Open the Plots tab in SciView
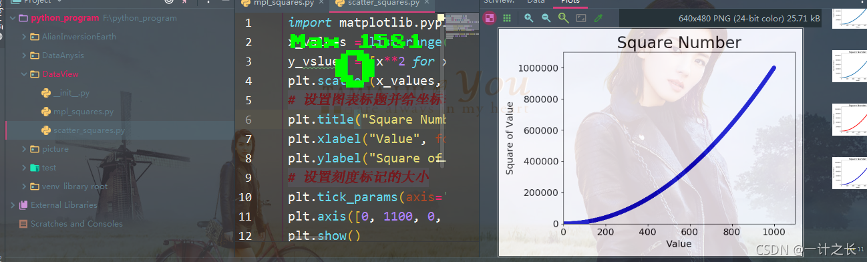Viewport: 867px width, 262px height. [x=570, y=3]
